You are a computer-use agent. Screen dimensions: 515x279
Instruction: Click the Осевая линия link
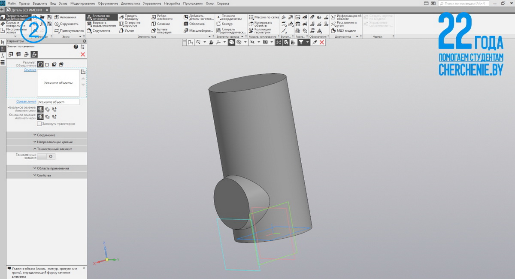point(26,102)
